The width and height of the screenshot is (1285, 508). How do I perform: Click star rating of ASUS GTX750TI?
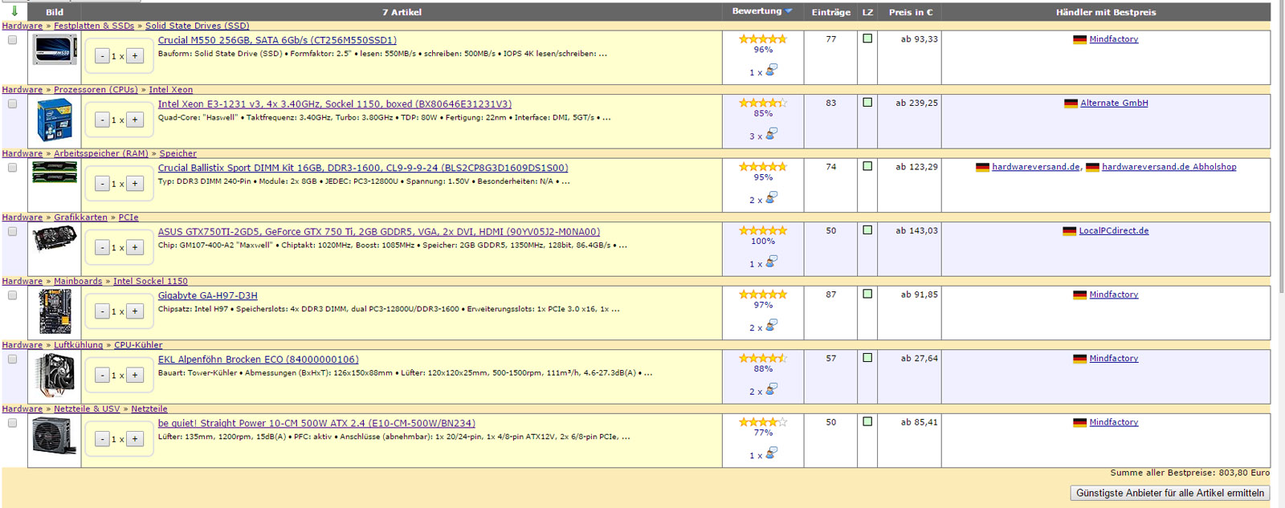point(763,230)
